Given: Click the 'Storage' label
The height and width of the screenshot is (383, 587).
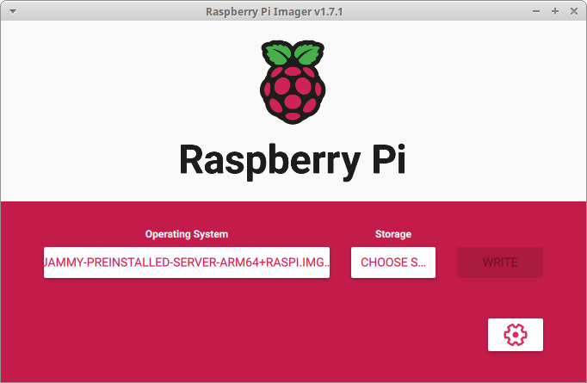Looking at the screenshot, I should (393, 234).
